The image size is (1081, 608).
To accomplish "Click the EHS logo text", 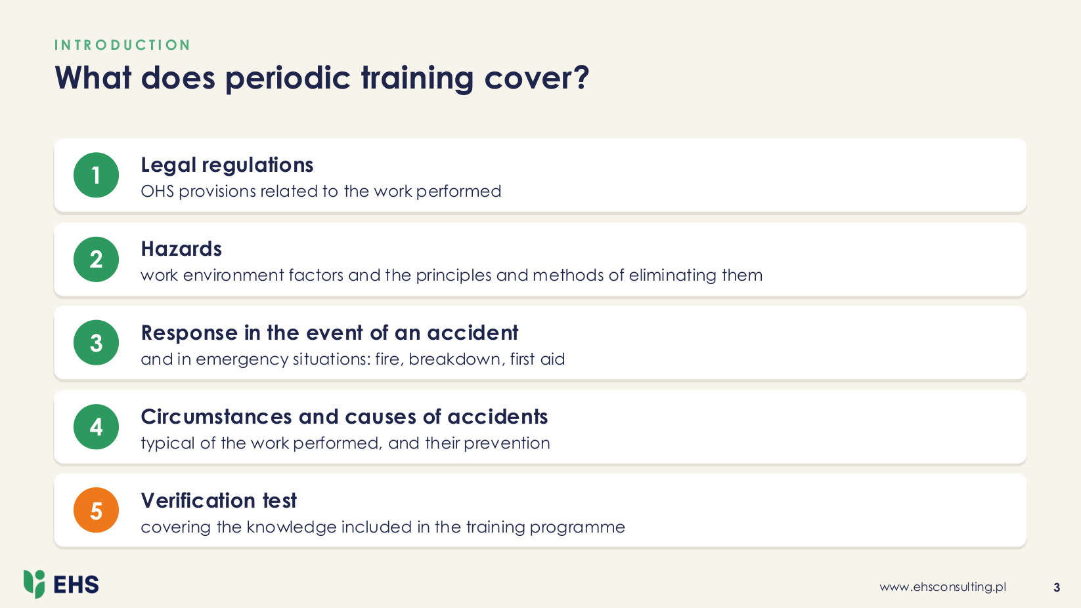I will (76, 585).
